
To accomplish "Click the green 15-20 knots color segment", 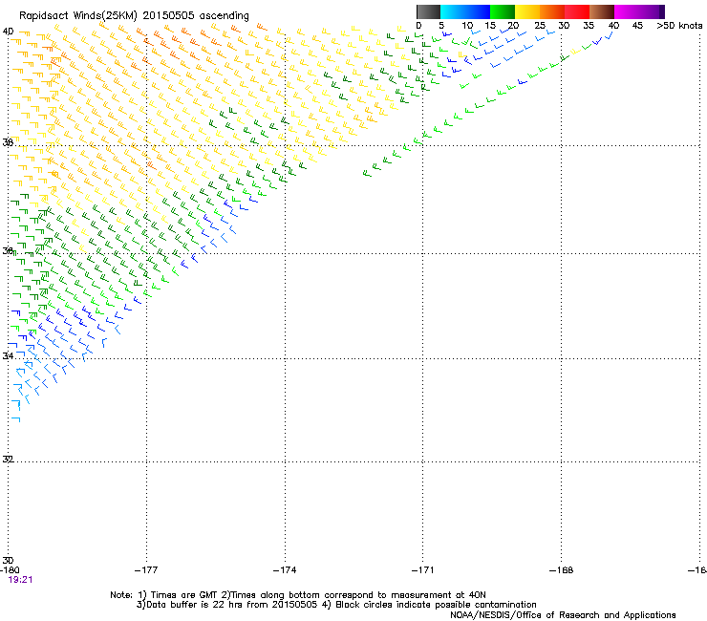I will 503,11.
